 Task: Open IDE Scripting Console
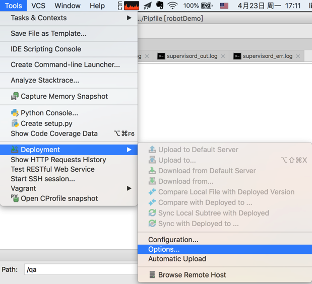point(69,49)
